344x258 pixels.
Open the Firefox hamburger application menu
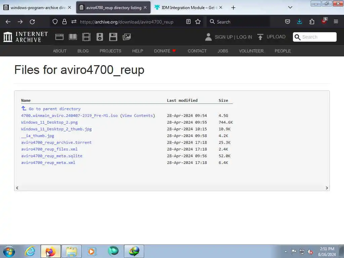[336, 22]
